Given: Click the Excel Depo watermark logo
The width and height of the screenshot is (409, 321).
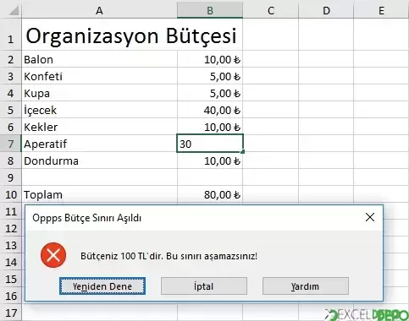Looking at the screenshot, I should pos(367,315).
